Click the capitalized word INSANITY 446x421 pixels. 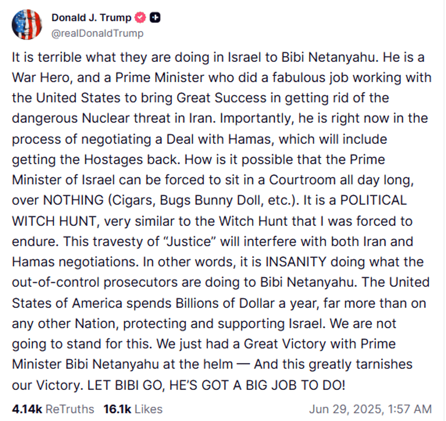[296, 262]
